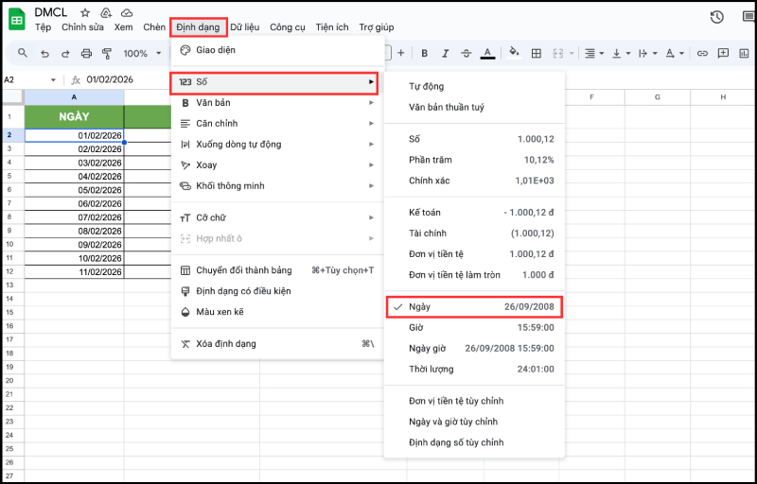The height and width of the screenshot is (484, 757).
Task: Choose Tự động number format
Action: pos(474,87)
